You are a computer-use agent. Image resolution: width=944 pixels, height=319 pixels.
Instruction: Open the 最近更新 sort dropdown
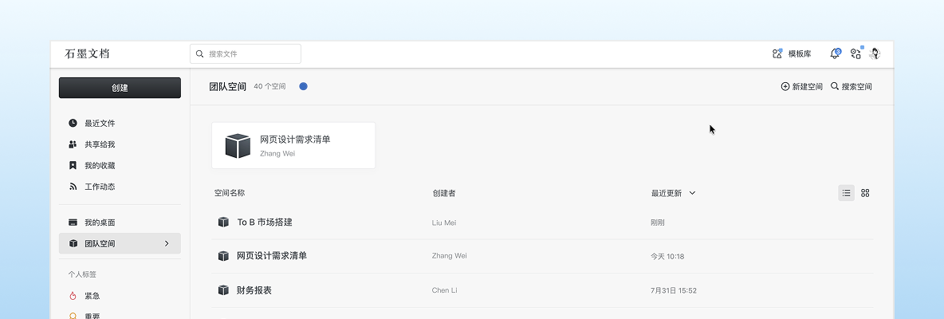673,193
